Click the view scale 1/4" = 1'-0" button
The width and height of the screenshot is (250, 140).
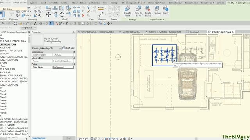pyautogui.click(x=84, y=139)
